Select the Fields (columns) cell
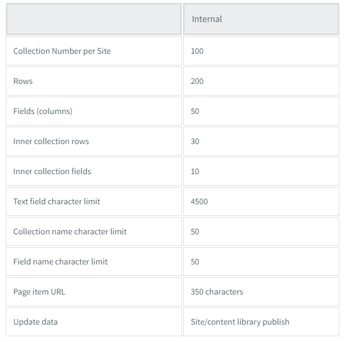The image size is (344, 342). [94, 111]
